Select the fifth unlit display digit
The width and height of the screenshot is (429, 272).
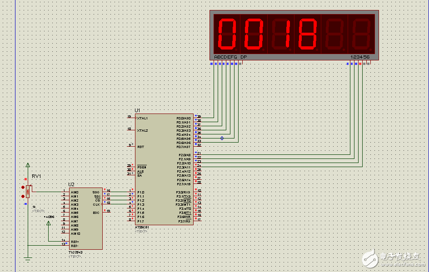tap(334, 34)
